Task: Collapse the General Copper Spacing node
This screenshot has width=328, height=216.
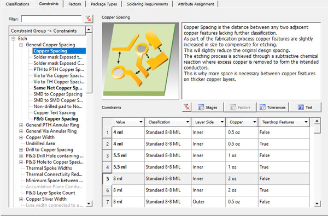Action: [21, 45]
